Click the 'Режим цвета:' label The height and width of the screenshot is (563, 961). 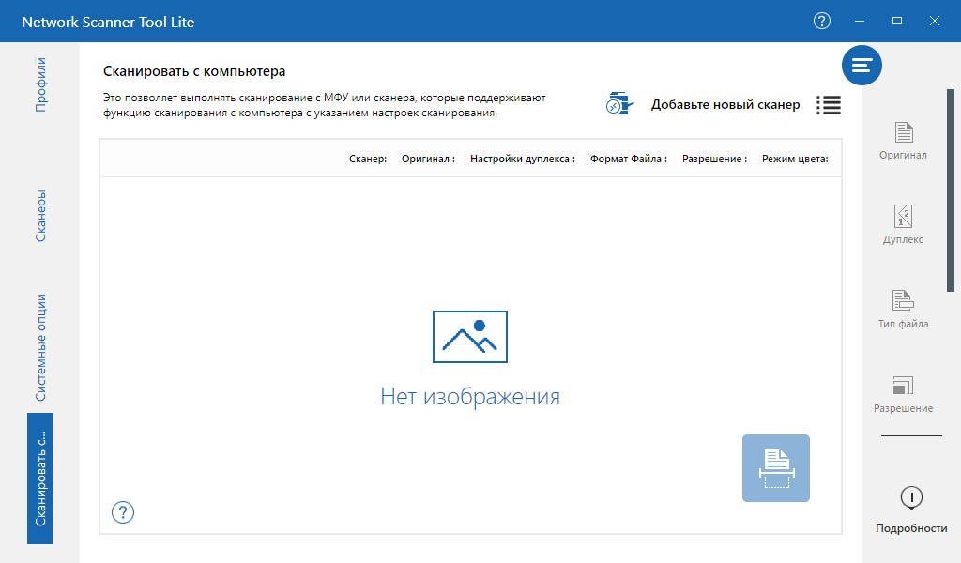795,159
